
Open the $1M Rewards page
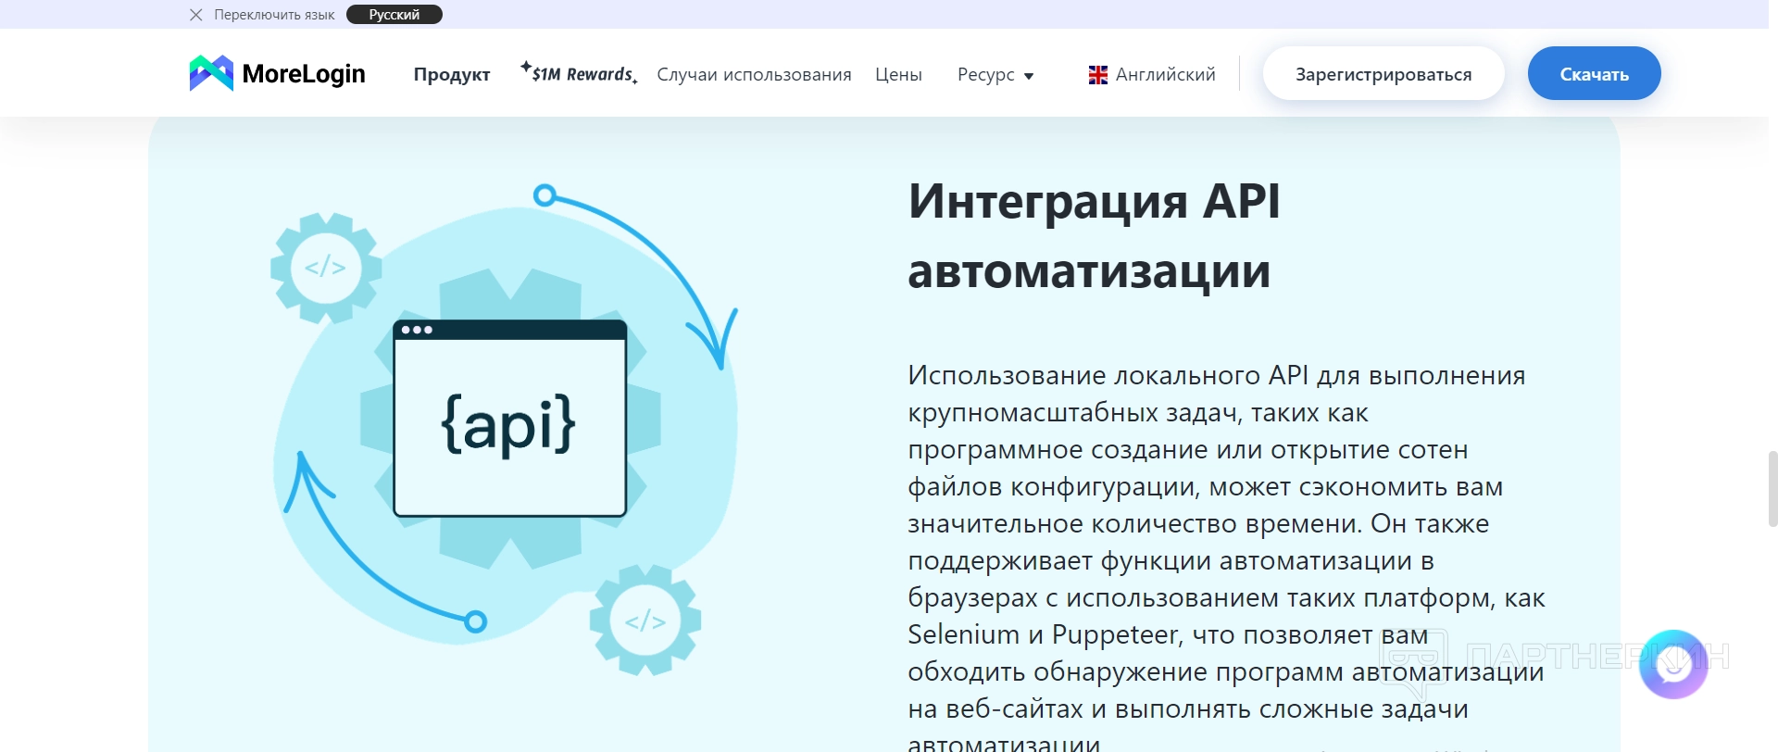coord(580,73)
